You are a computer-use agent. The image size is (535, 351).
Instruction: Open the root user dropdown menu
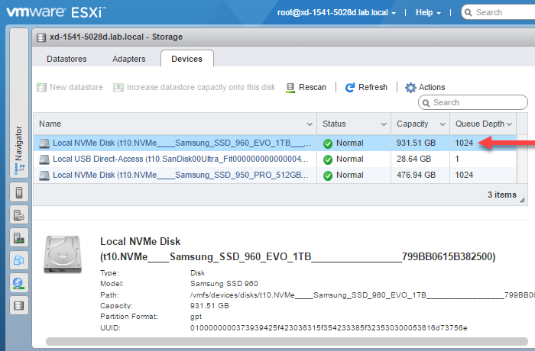coord(336,13)
